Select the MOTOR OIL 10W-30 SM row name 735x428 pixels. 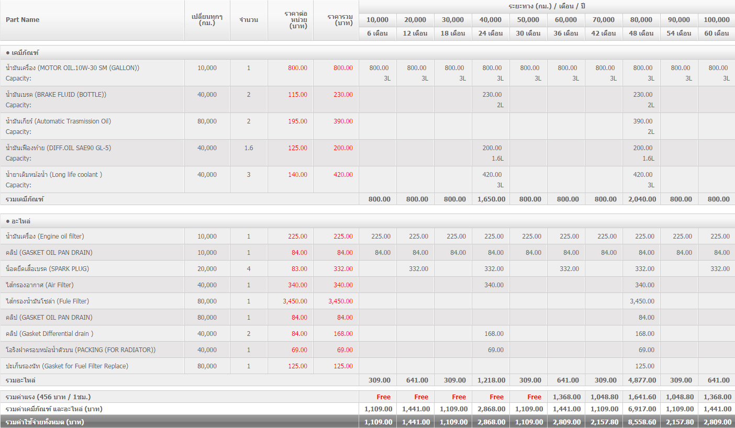(x=72, y=68)
